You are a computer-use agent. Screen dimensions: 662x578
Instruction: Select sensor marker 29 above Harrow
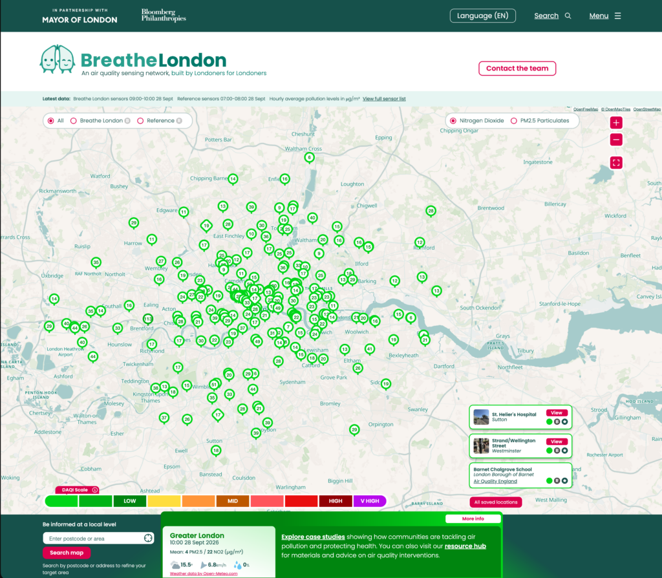point(133,223)
